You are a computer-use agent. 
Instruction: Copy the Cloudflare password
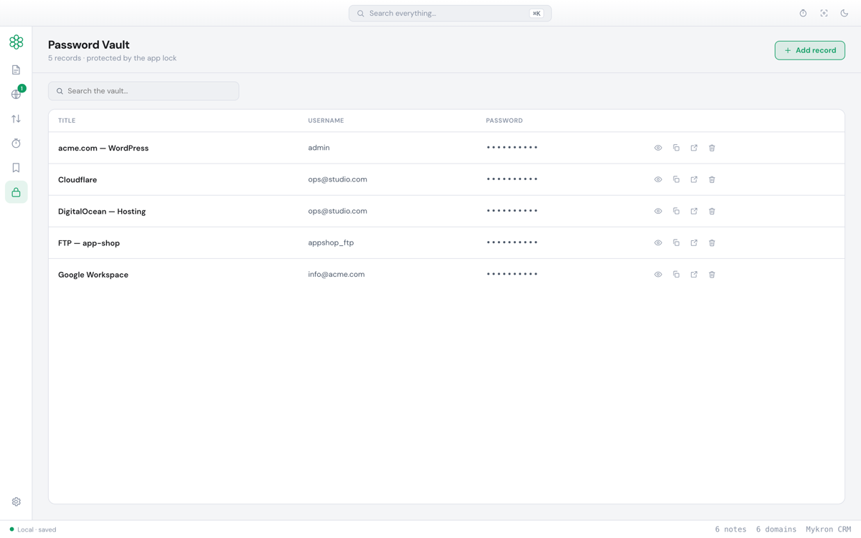click(676, 179)
